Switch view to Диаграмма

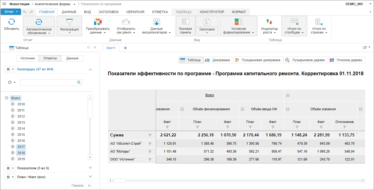pyautogui.click(x=218, y=60)
